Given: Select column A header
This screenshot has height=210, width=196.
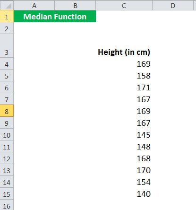Looking at the screenshot, I should 34,6.
